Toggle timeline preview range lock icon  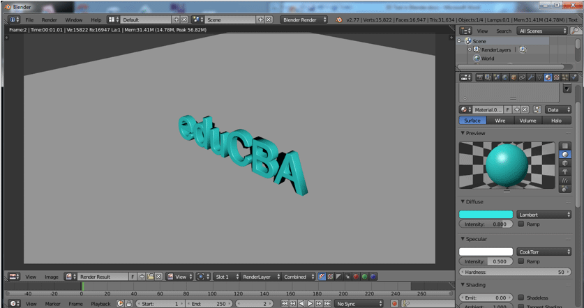point(128,304)
